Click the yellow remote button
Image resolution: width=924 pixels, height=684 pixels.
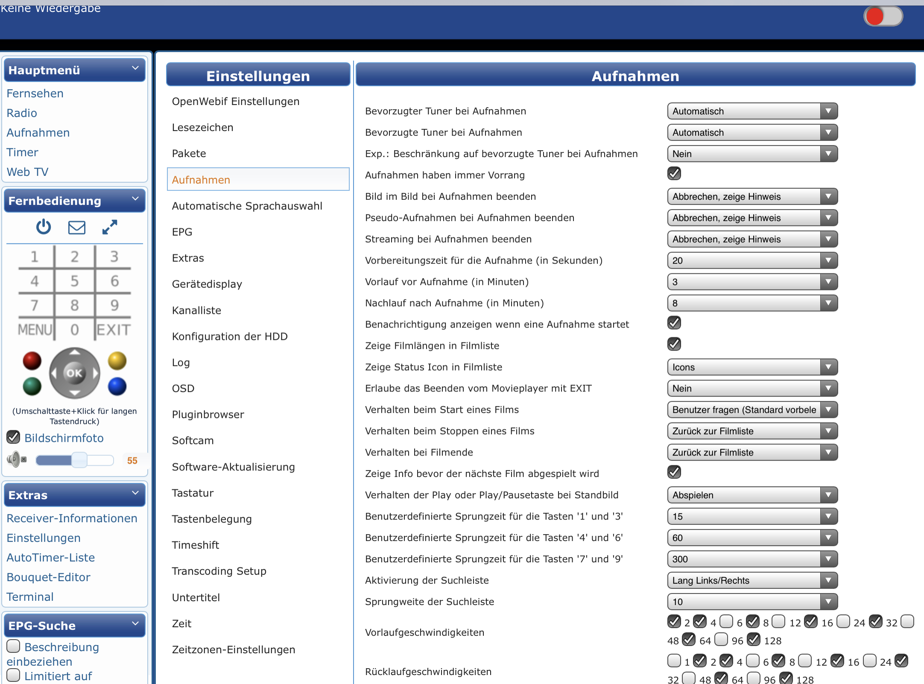[x=117, y=361]
